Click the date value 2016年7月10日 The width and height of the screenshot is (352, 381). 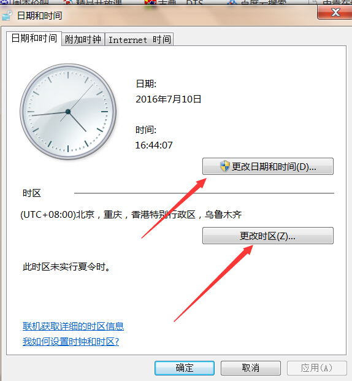click(169, 99)
